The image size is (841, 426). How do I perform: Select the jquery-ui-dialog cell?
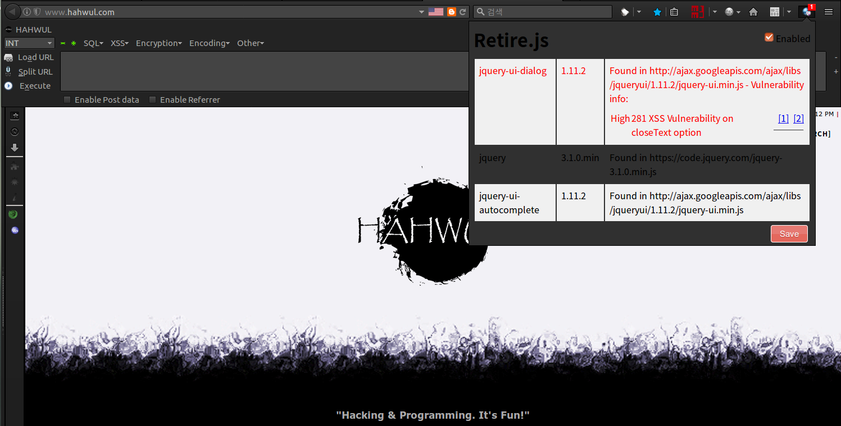click(515, 102)
